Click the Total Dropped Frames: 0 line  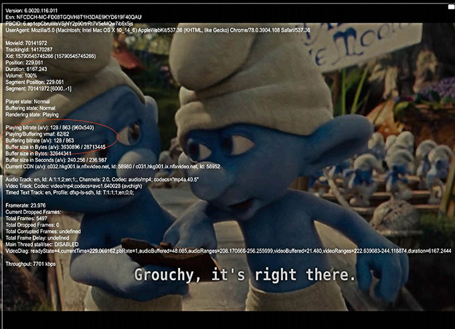tap(32, 225)
